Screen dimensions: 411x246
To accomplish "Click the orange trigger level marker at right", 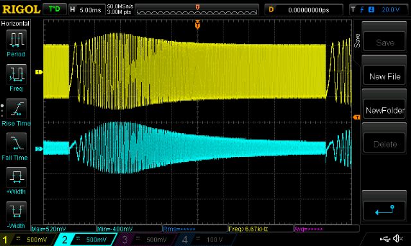I will (356, 117).
